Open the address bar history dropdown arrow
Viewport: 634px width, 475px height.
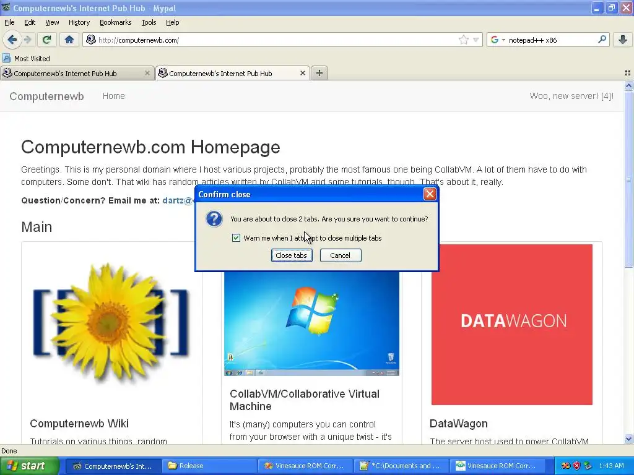pyautogui.click(x=476, y=40)
